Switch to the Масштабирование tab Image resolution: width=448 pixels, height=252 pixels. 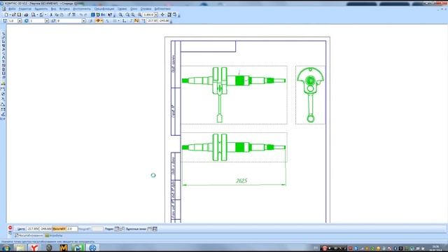(29, 236)
